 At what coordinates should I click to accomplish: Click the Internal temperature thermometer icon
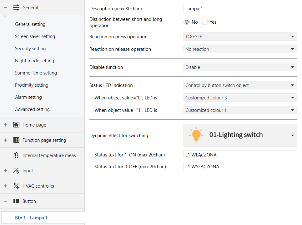[x=16, y=155]
